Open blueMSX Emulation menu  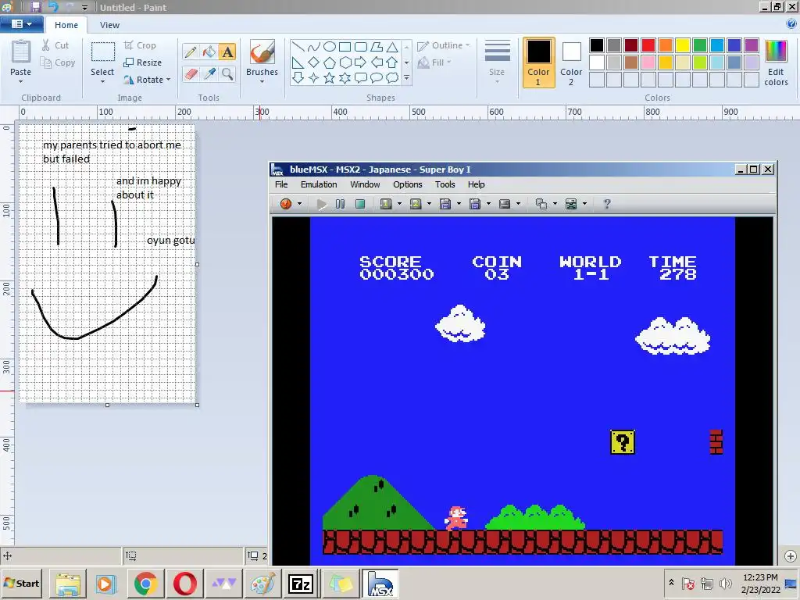coord(319,184)
